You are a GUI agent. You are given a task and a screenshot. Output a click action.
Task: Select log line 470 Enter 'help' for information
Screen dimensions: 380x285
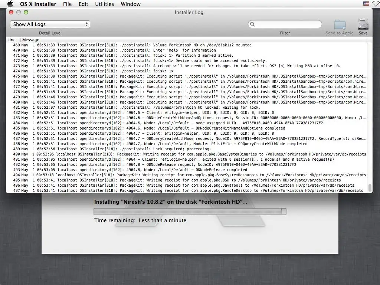(187, 50)
